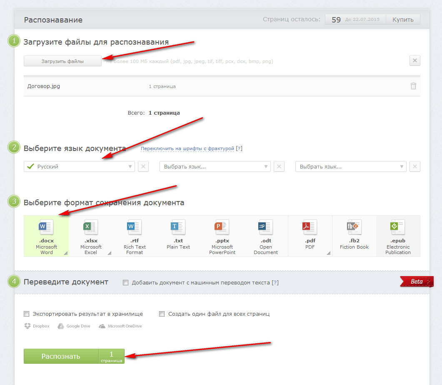Select the .odt Open Document icon

click(x=265, y=227)
